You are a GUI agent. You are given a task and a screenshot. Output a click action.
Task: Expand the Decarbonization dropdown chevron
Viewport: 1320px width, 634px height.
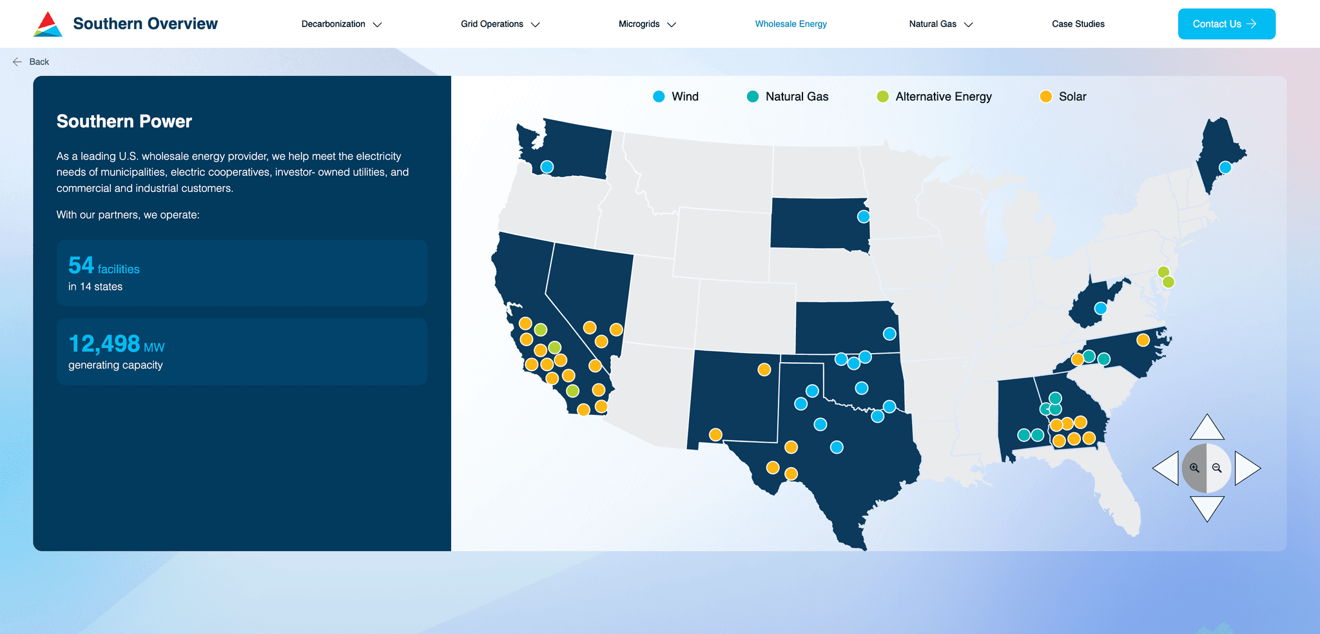pos(378,24)
